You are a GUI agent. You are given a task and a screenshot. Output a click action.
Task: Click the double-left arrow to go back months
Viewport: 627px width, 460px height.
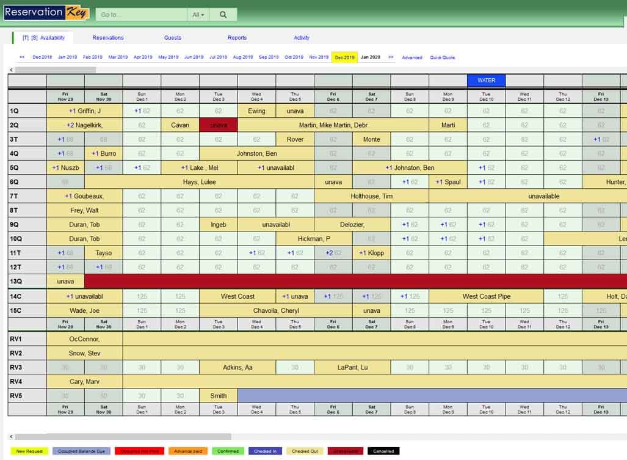(x=22, y=57)
